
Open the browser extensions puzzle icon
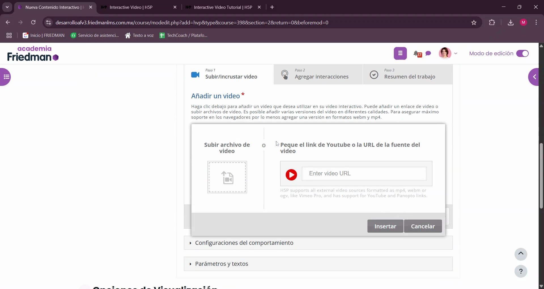[492, 22]
